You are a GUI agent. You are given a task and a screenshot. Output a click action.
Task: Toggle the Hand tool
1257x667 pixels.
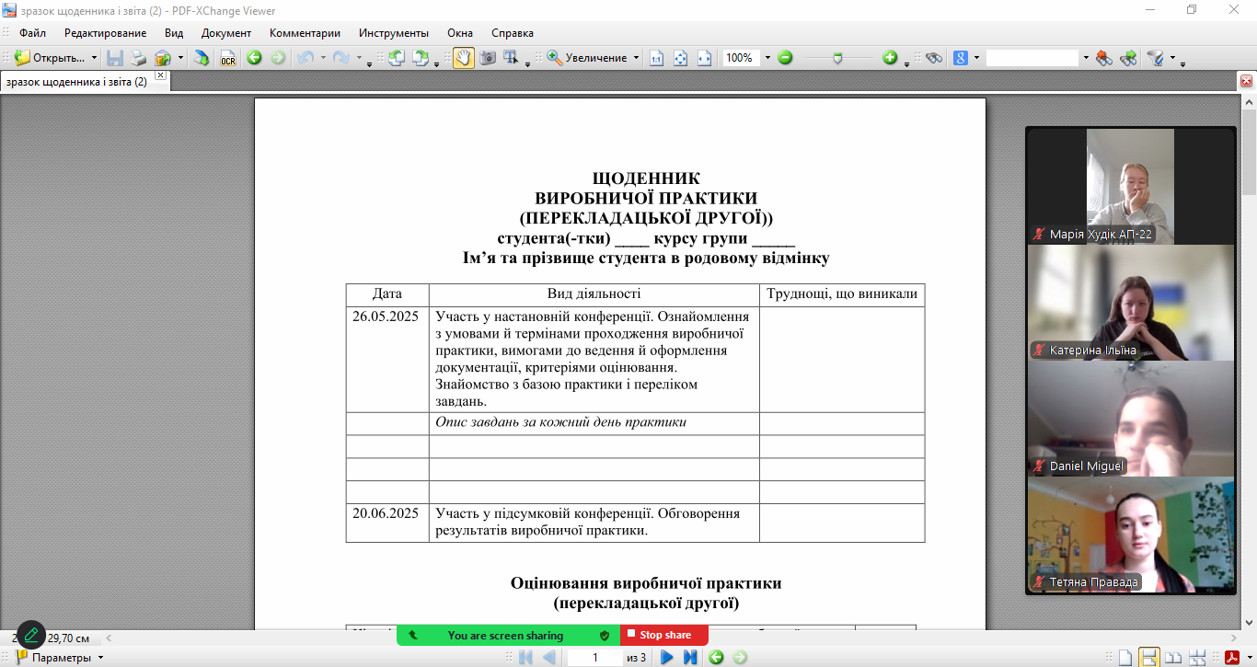(464, 58)
